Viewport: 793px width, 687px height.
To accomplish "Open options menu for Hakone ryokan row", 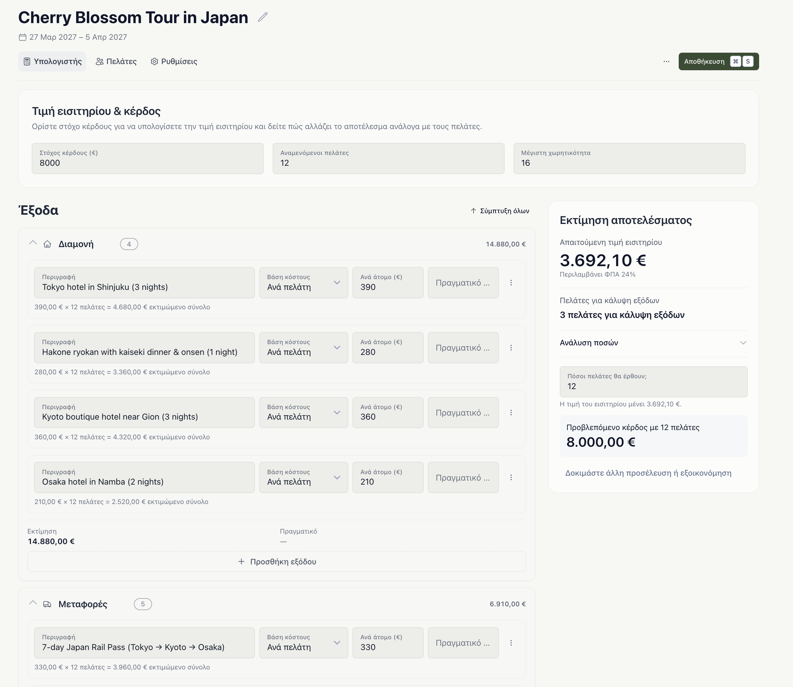I will coord(511,348).
